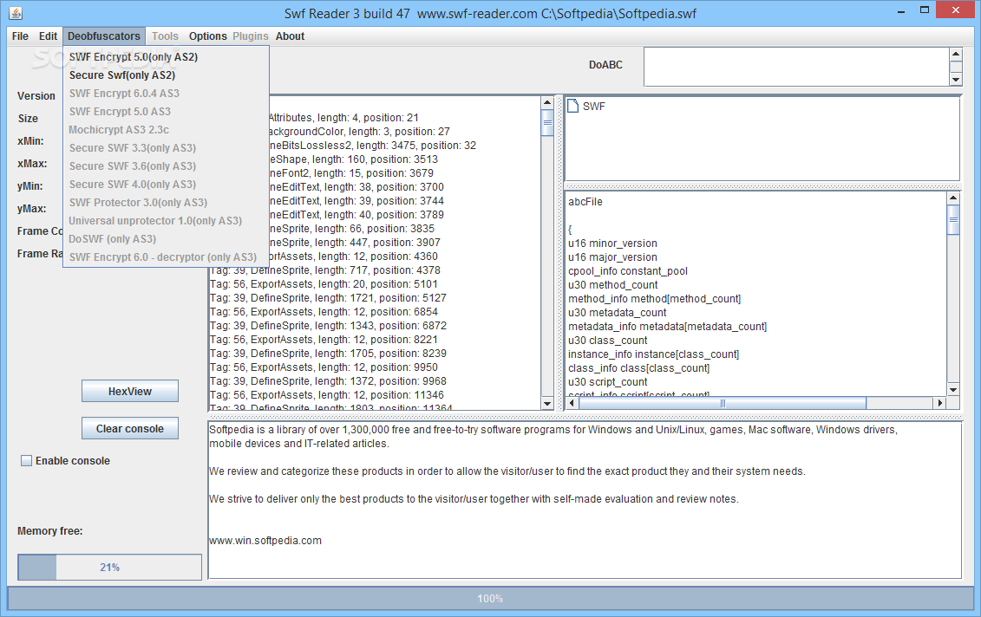Click tag row 'ExportAssets, length: 12, position: 9950'
This screenshot has width=981, height=617.
coord(324,367)
